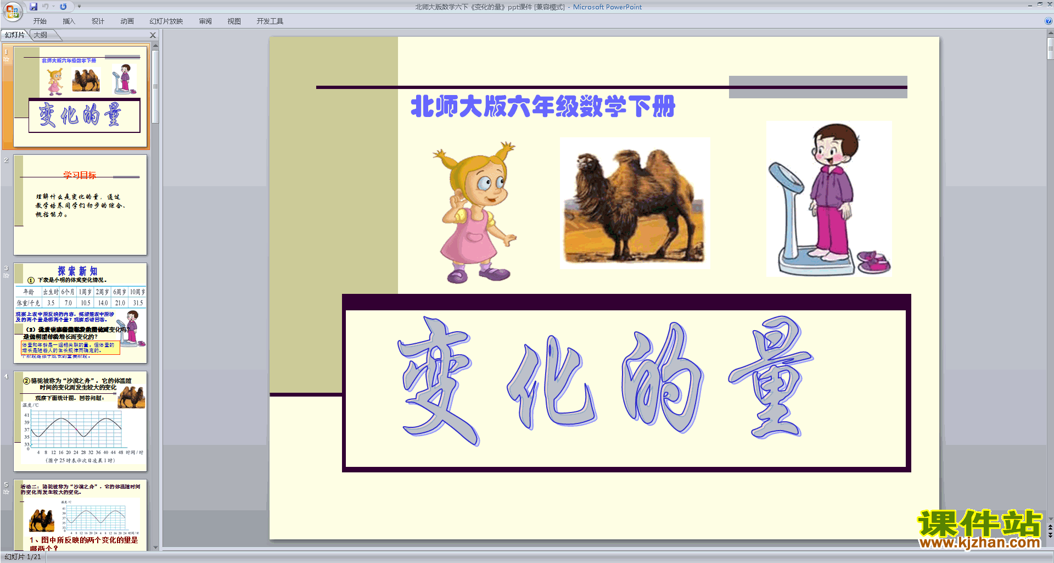
Task: Click the thumbnail pane scroll-down arrow
Action: (155, 547)
